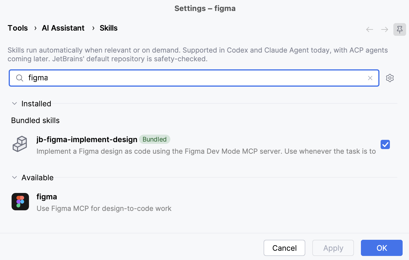Click the forward navigation arrow

tap(385, 29)
